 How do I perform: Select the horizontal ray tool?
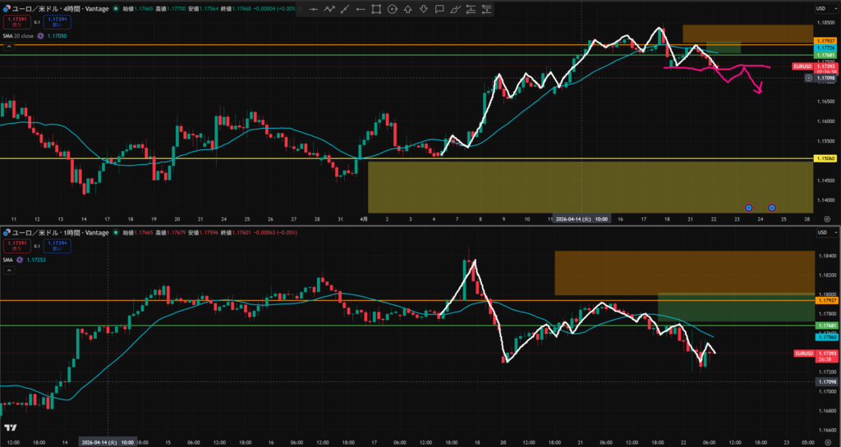(x=361, y=10)
